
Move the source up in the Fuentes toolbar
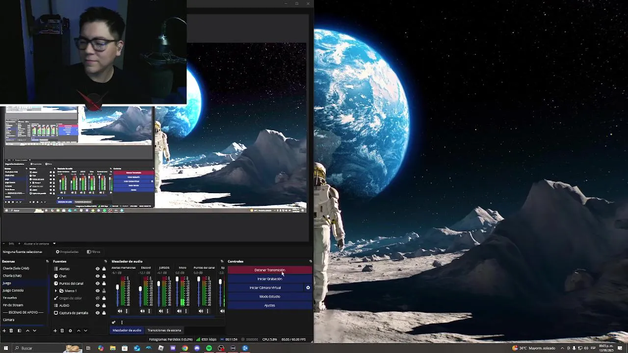(78, 330)
